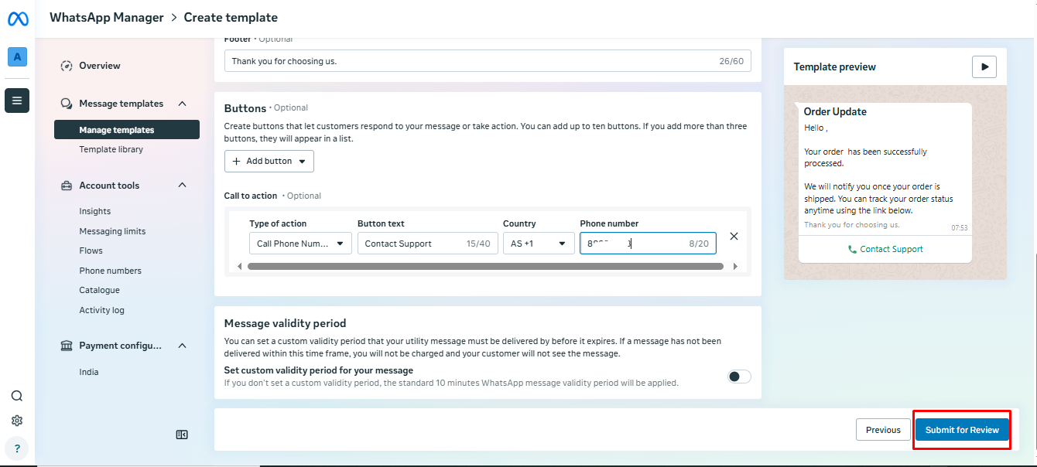Toggle custom validity period switch
This screenshot has width=1037, height=467.
pyautogui.click(x=739, y=377)
